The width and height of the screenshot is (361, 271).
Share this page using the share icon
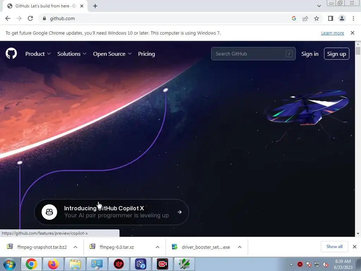pyautogui.click(x=305, y=18)
